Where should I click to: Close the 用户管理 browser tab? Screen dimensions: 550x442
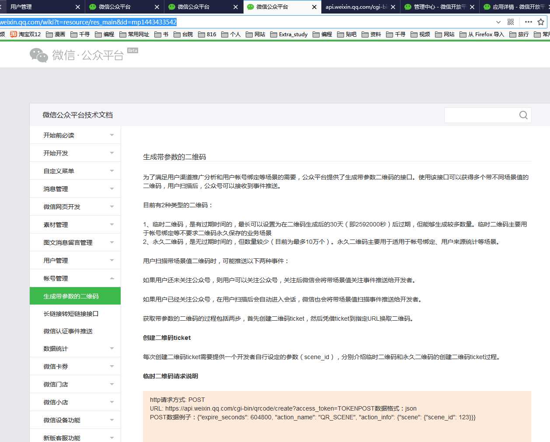pos(78,7)
